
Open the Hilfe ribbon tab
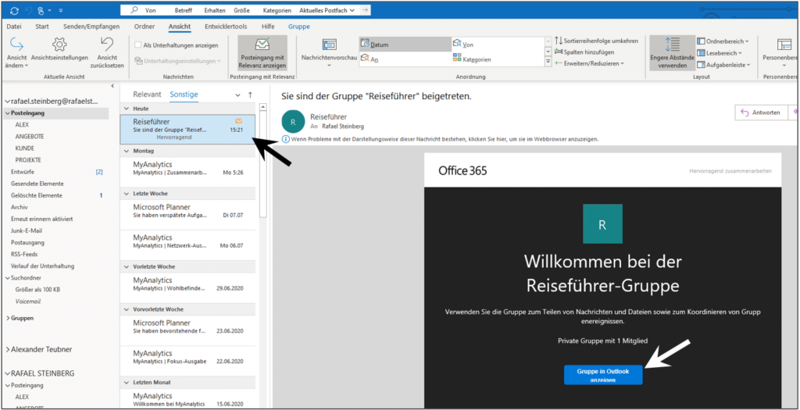268,27
